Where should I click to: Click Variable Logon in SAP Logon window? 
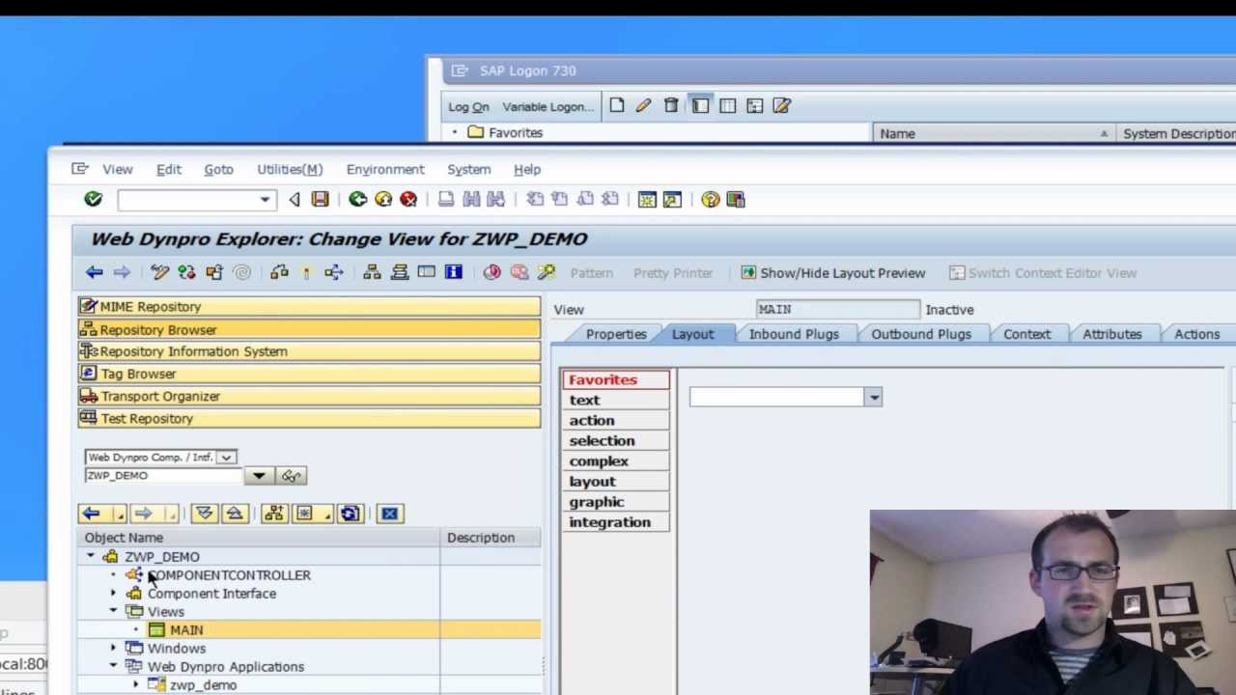548,106
